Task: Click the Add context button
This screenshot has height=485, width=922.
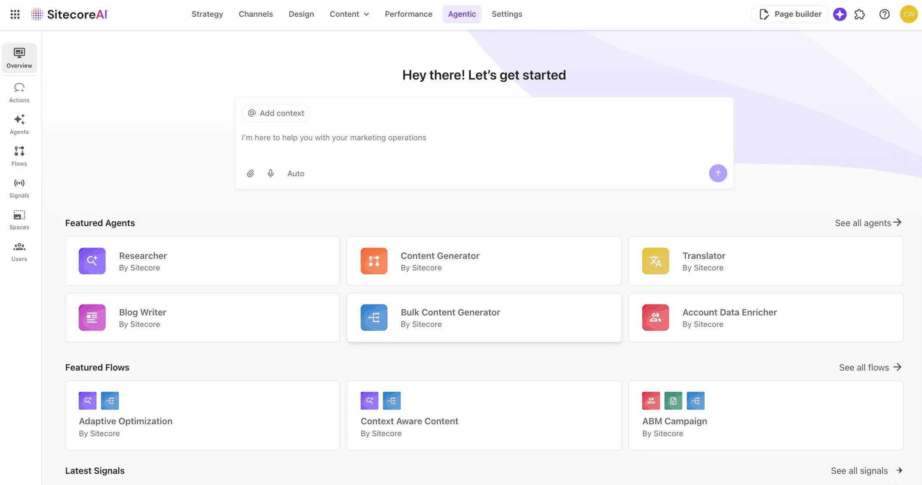Action: click(x=276, y=113)
